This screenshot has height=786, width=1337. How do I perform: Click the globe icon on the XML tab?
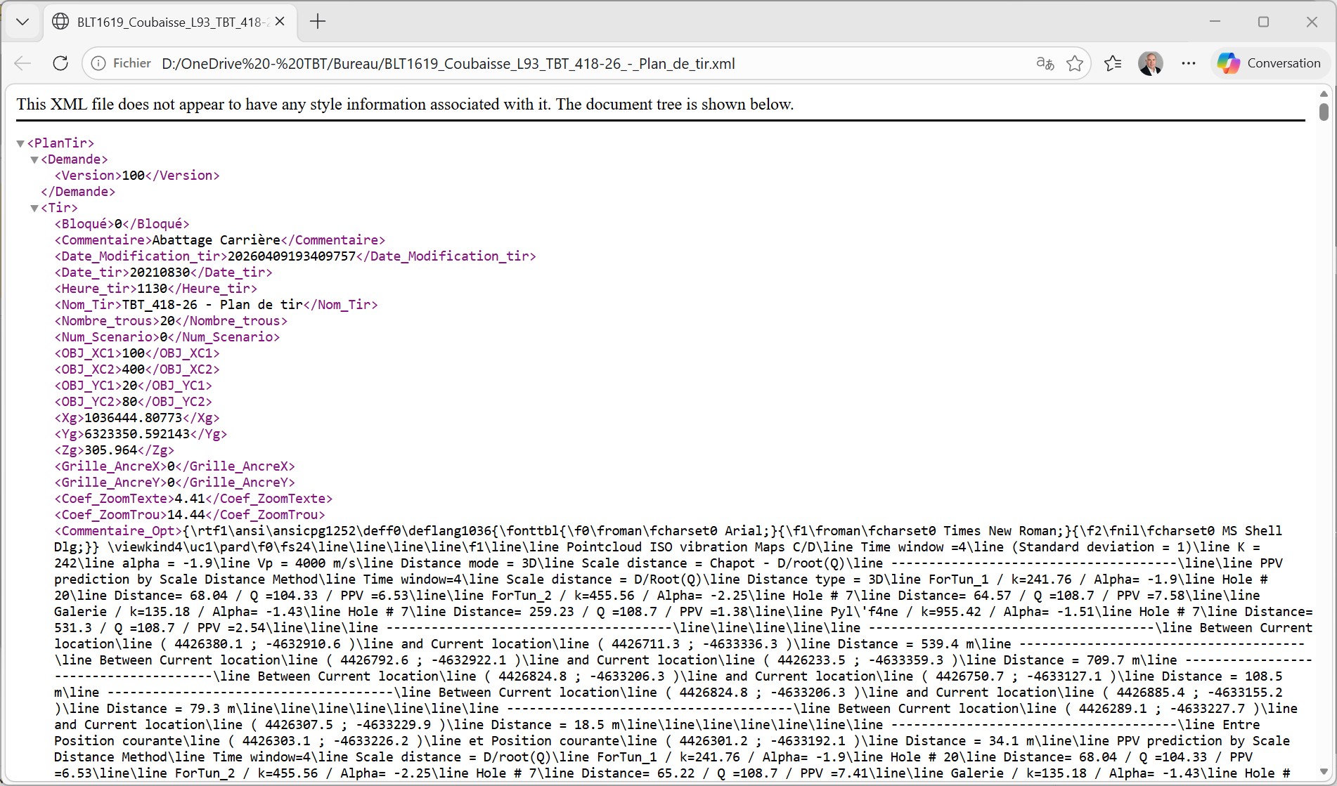click(60, 22)
